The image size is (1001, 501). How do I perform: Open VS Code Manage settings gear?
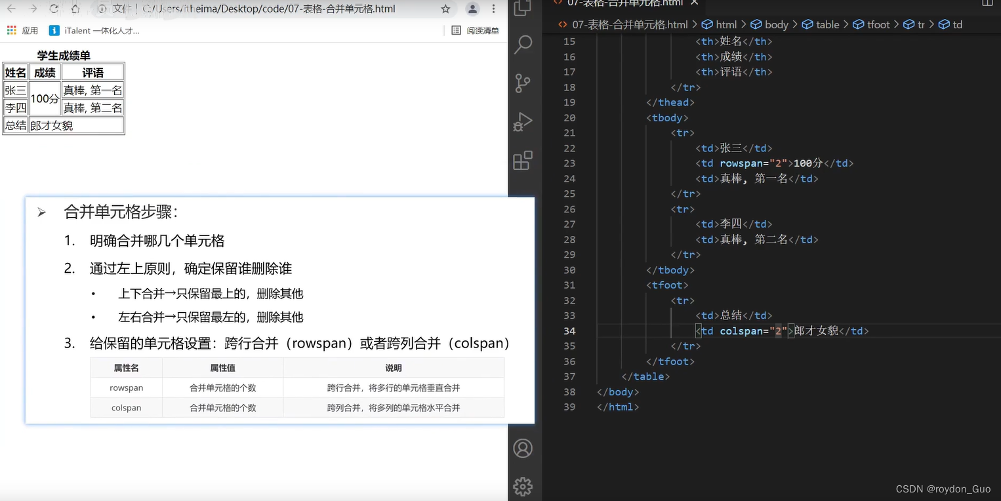pos(523,487)
